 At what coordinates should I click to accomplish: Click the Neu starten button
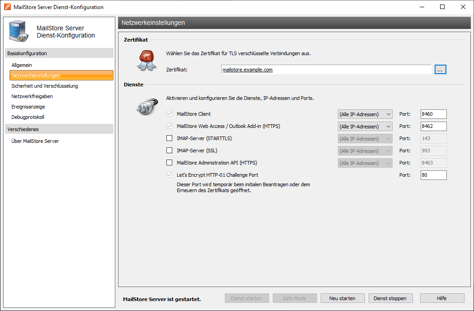tap(342, 298)
